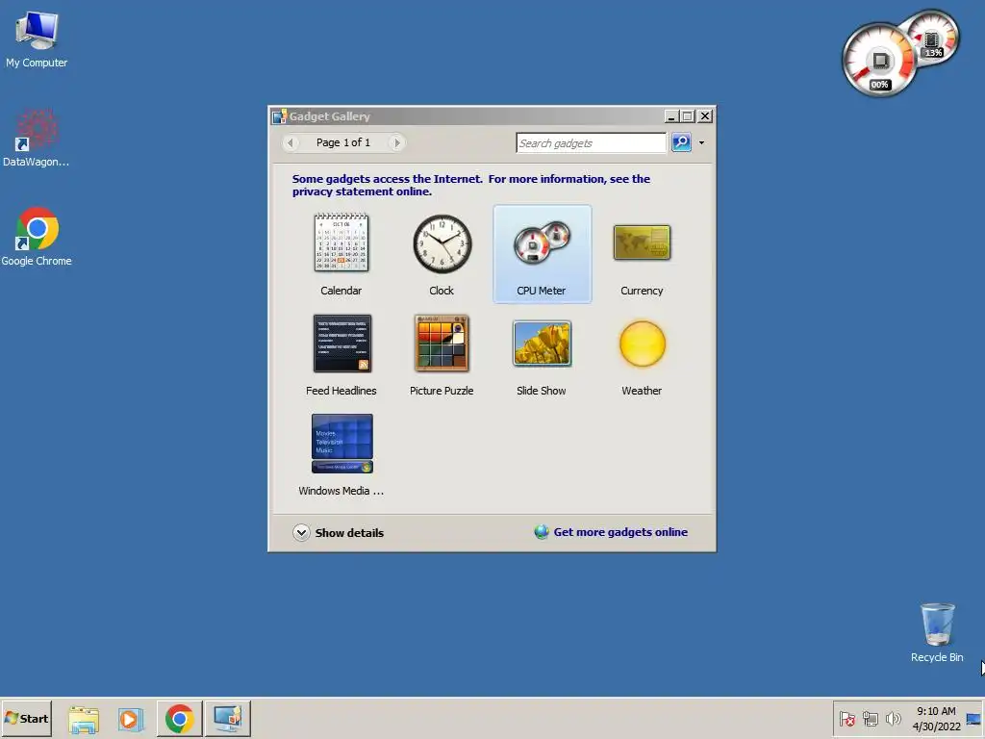Viewport: 985px width, 739px height.
Task: Open Windows Explorer from taskbar
Action: pos(84,719)
